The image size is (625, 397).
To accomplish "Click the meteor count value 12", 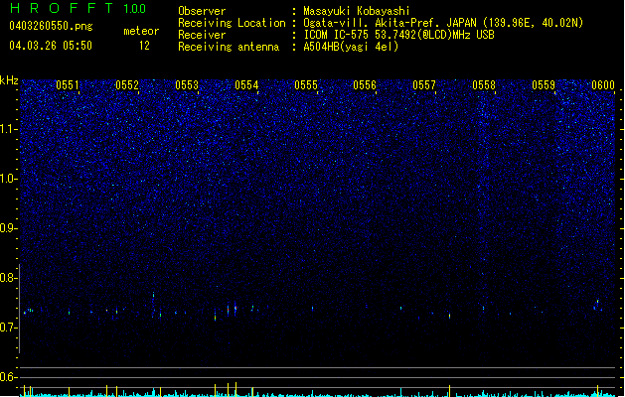I will (x=144, y=46).
